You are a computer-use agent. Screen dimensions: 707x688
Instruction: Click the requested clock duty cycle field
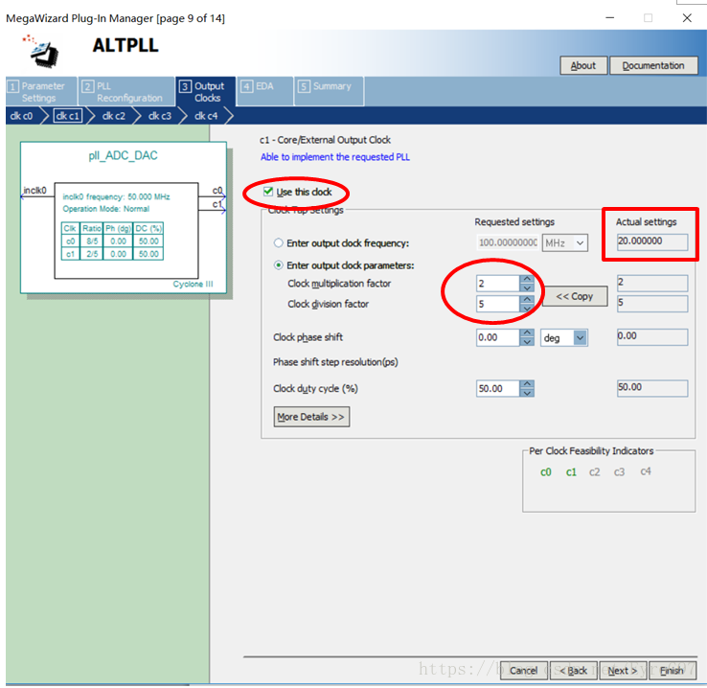(498, 389)
